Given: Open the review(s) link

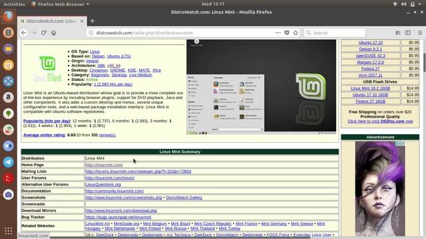Looking at the screenshot, I should coord(107,135).
